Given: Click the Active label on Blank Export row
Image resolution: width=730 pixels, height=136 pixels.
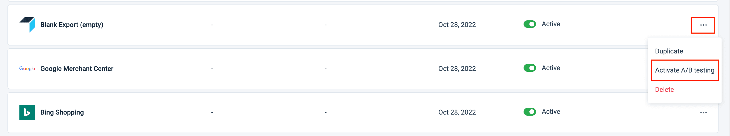Looking at the screenshot, I should (x=551, y=24).
